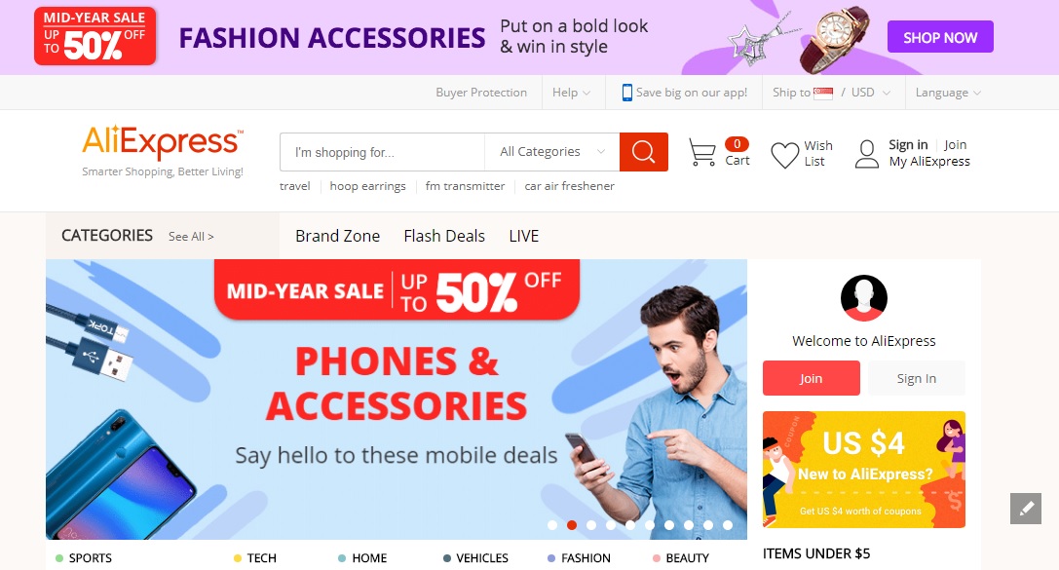Image resolution: width=1059 pixels, height=570 pixels.
Task: Click the I'm shopping for search field
Action: coord(382,152)
